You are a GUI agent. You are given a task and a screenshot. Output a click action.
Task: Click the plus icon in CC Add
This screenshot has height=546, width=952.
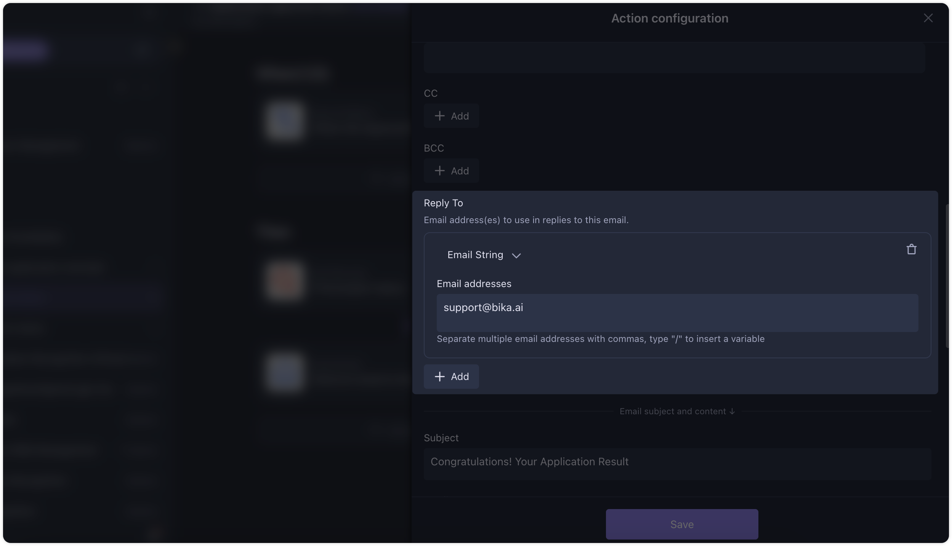(439, 116)
